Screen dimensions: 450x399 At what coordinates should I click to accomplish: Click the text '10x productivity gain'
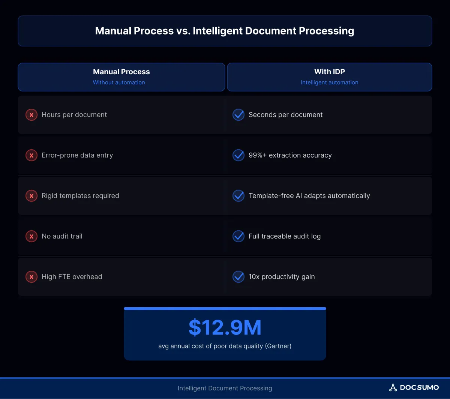[x=282, y=277]
